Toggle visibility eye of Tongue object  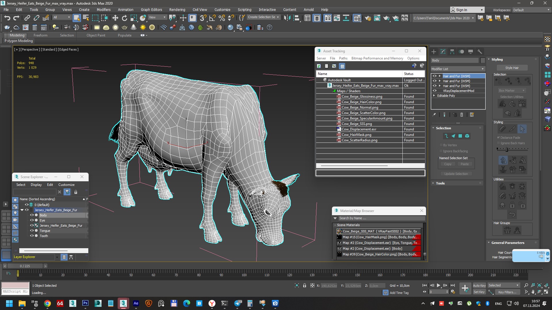[32, 231]
